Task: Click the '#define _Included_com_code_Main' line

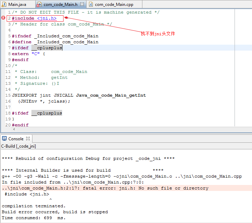Action: point(55,42)
